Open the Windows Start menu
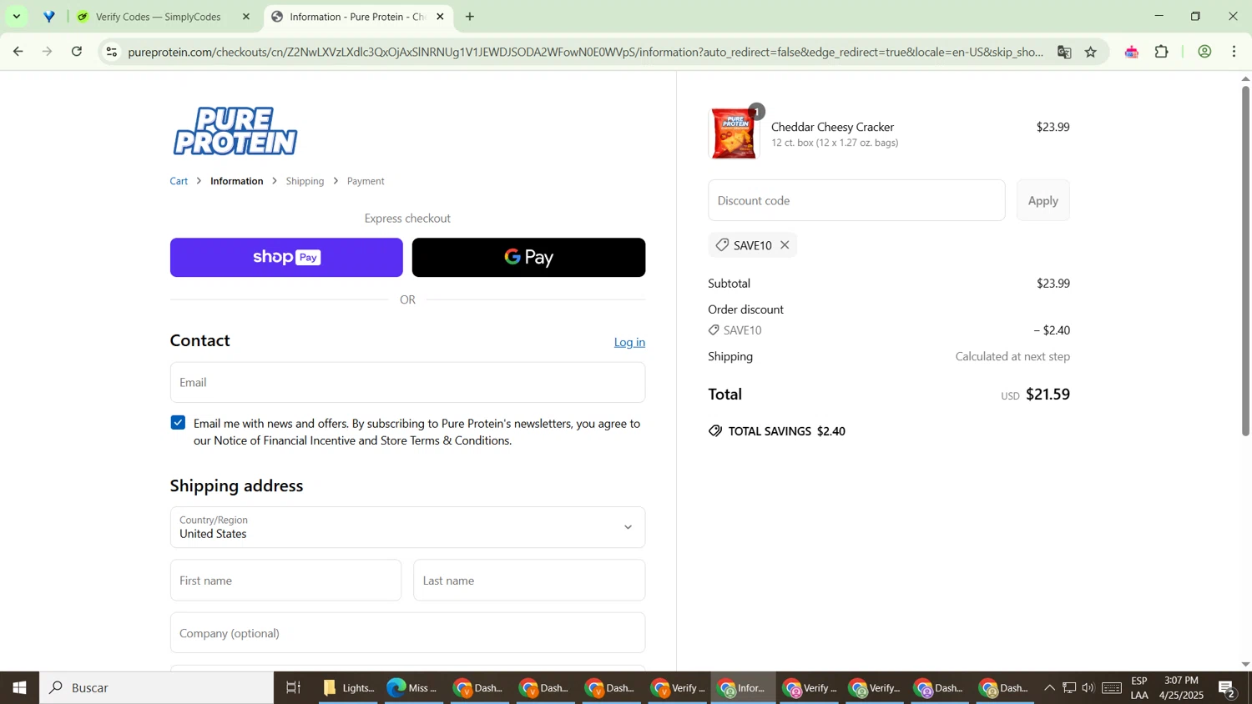Viewport: 1252px width, 704px height. point(19,688)
